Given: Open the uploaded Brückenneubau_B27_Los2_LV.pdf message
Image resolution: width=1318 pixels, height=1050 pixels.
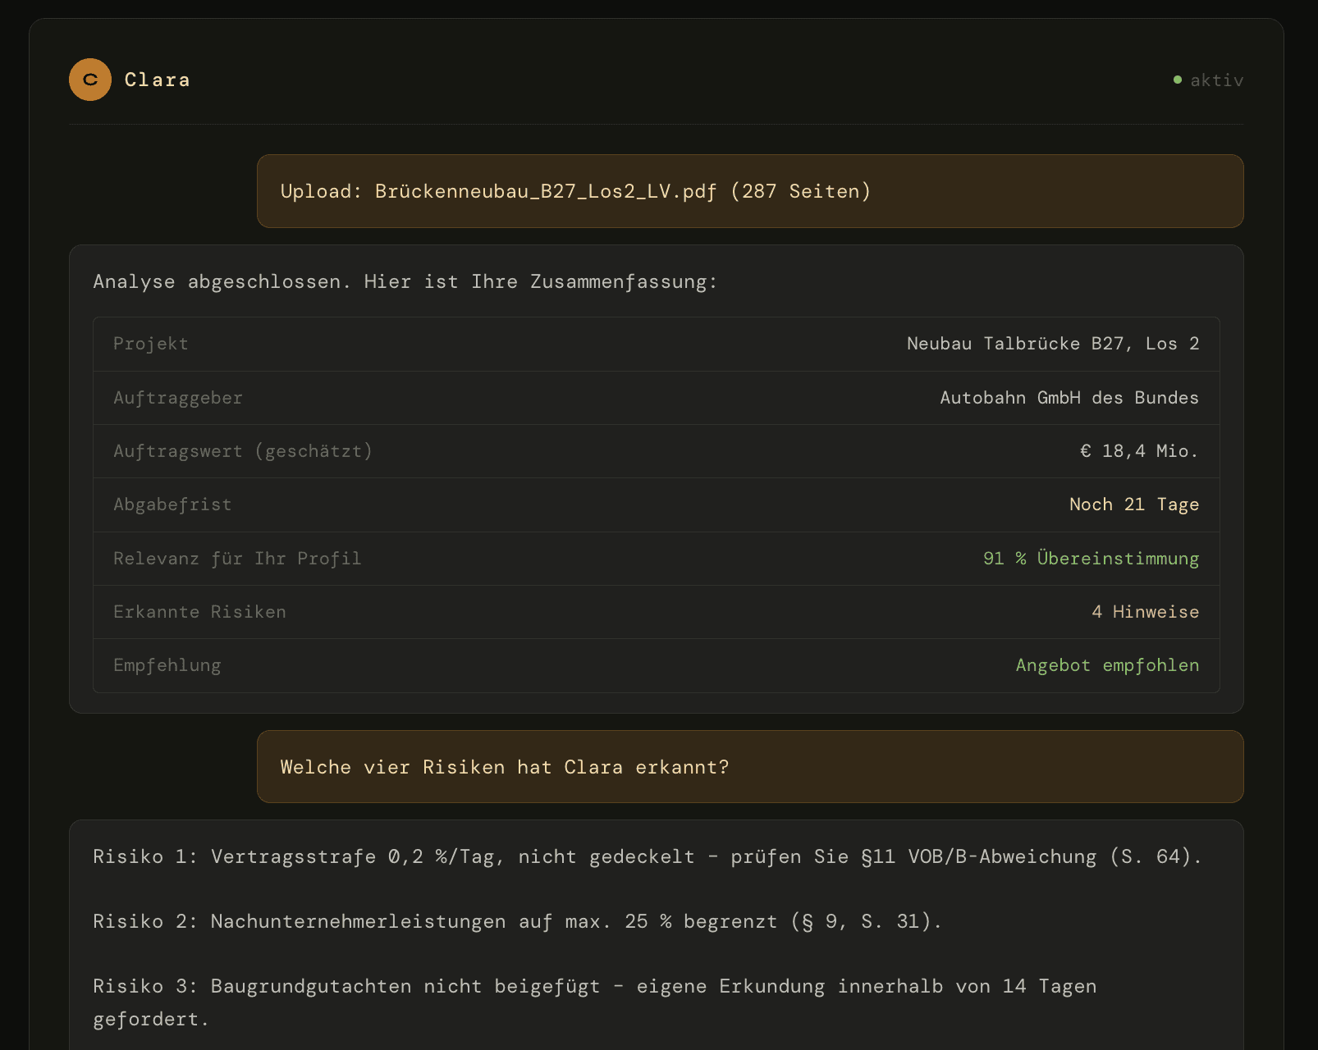Looking at the screenshot, I should (750, 191).
